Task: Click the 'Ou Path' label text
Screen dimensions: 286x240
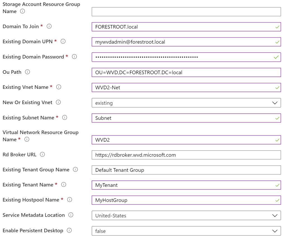Action: (x=12, y=72)
